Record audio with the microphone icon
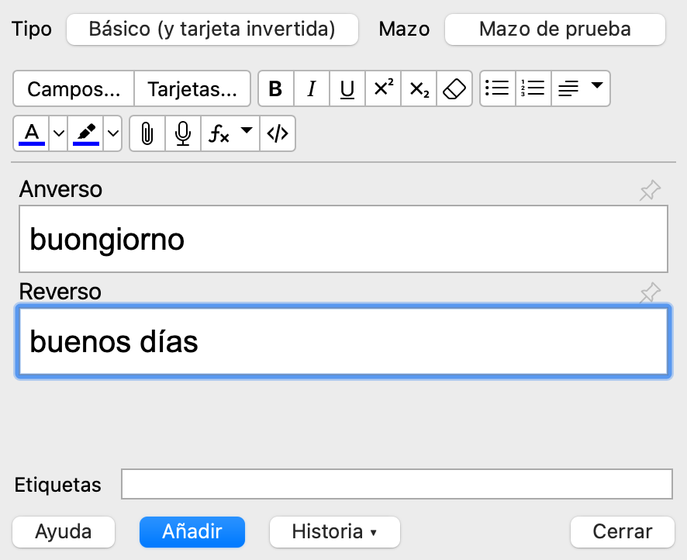Image resolution: width=687 pixels, height=560 pixels. click(x=183, y=133)
